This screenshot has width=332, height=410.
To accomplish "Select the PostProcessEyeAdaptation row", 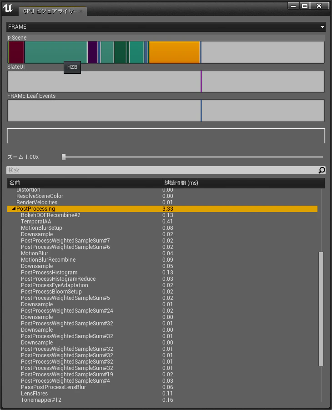I will pyautogui.click(x=162, y=285).
